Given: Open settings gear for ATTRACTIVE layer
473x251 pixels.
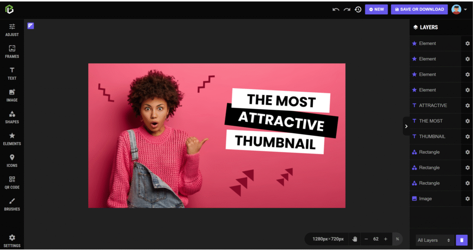Looking at the screenshot, I should click(x=467, y=105).
